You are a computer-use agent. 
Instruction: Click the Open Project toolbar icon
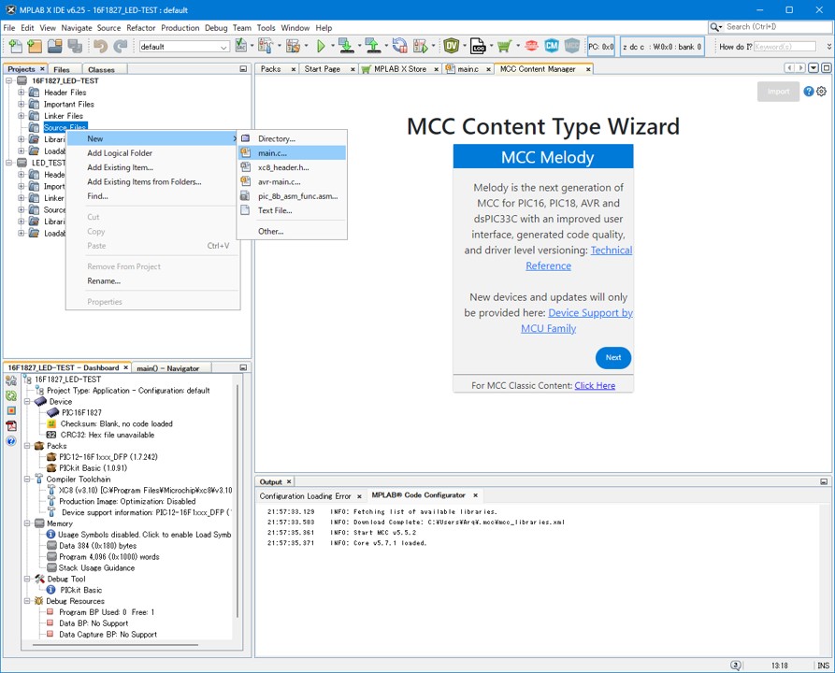coord(55,46)
